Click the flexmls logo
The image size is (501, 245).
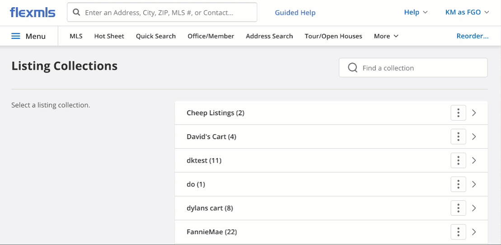33,13
